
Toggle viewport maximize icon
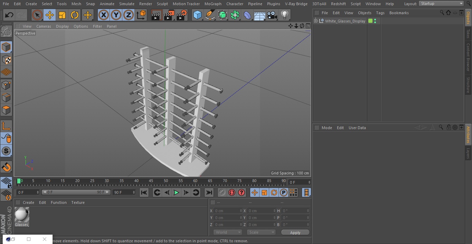point(308,26)
